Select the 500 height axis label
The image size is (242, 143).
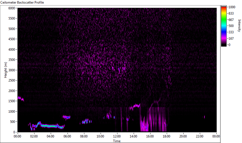[12, 122]
